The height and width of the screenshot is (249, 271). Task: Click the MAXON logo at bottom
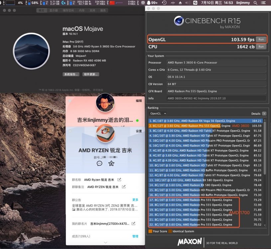[190, 242]
